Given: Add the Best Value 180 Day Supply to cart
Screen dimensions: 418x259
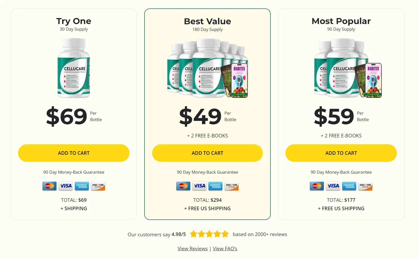Looking at the screenshot, I should (x=207, y=153).
